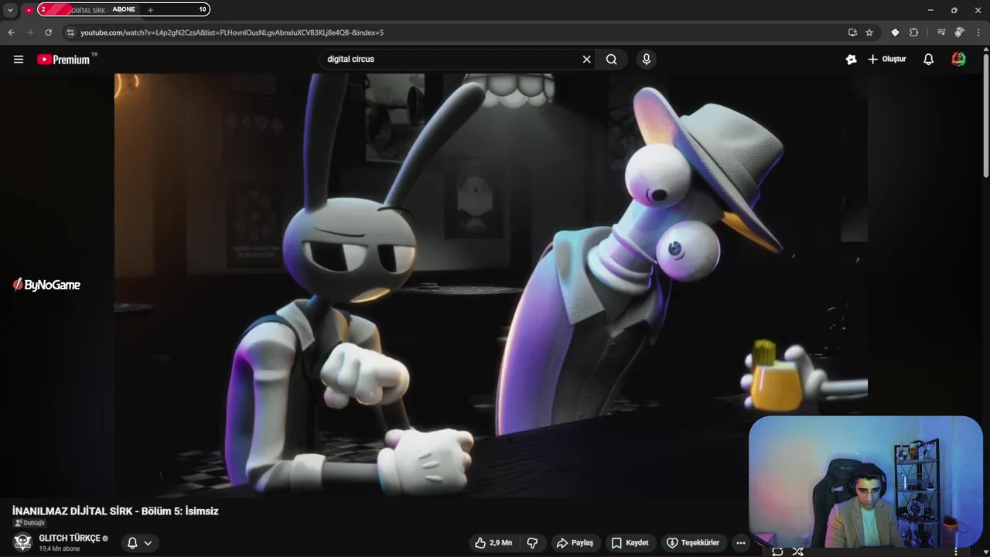990x557 pixels.
Task: Open YouTube notifications bell in header
Action: [929, 60]
